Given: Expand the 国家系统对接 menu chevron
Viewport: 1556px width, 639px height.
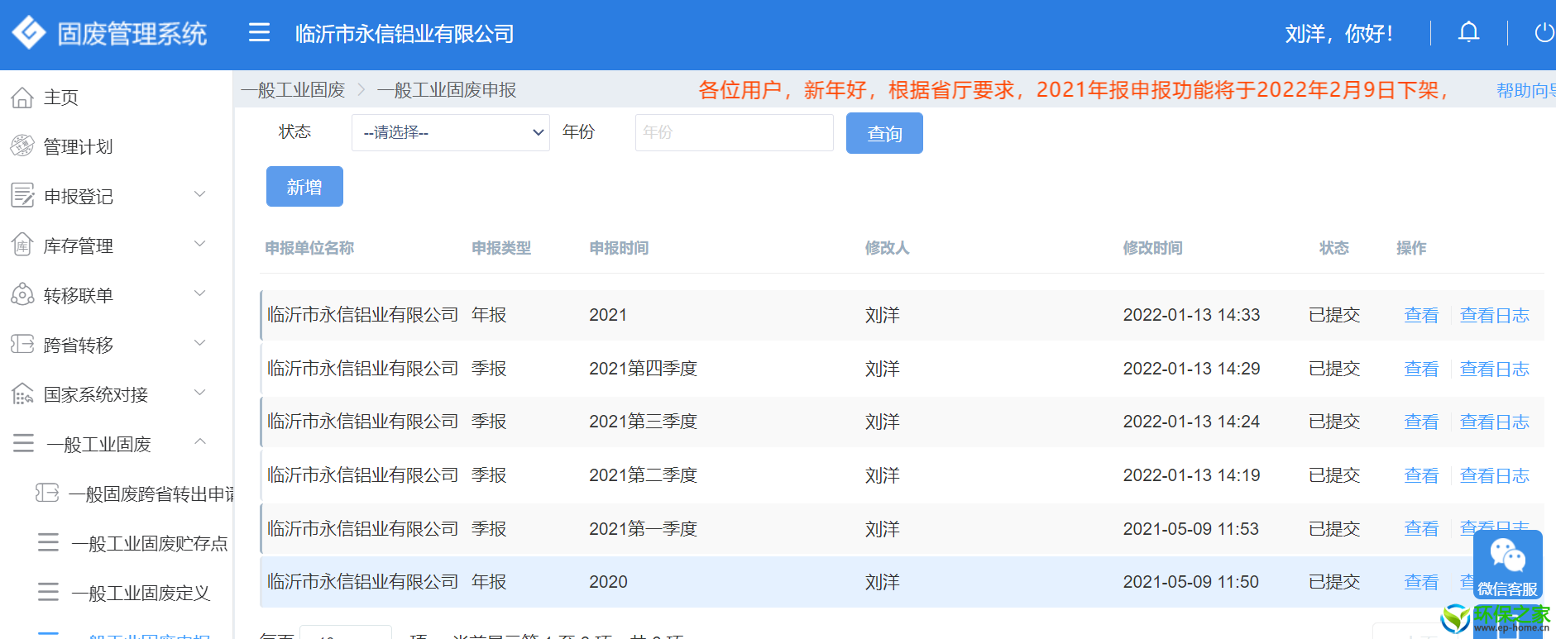Looking at the screenshot, I should [199, 393].
